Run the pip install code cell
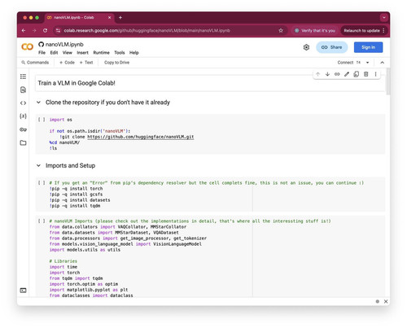Screen dimensions: 407x328 point(42,183)
